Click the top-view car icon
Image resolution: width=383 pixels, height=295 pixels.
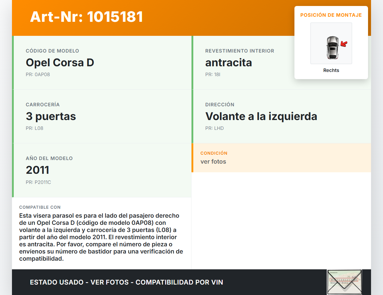click(332, 47)
